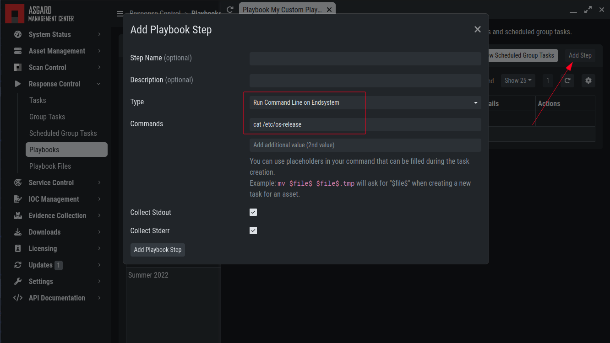Expand Evidence Collection chevron
This screenshot has width=610, height=343.
(99, 215)
